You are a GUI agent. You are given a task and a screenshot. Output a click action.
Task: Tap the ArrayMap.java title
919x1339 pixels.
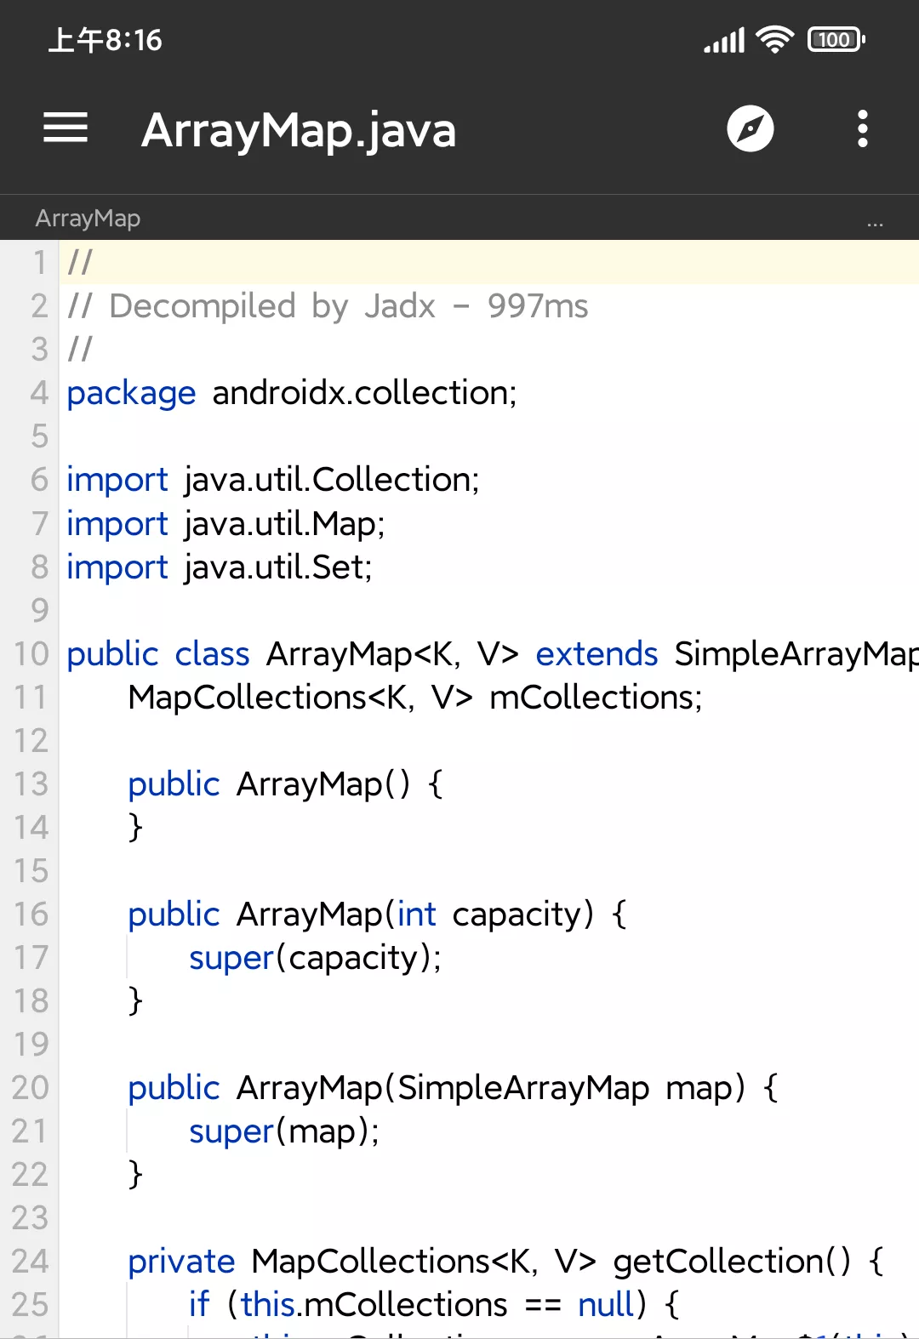click(x=299, y=130)
